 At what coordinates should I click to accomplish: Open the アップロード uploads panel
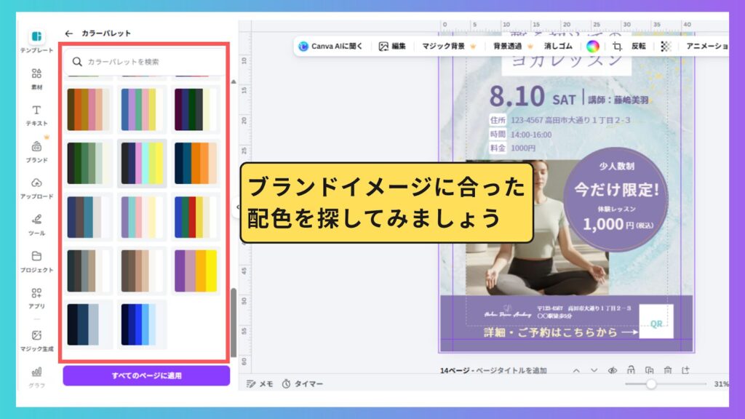(36, 187)
